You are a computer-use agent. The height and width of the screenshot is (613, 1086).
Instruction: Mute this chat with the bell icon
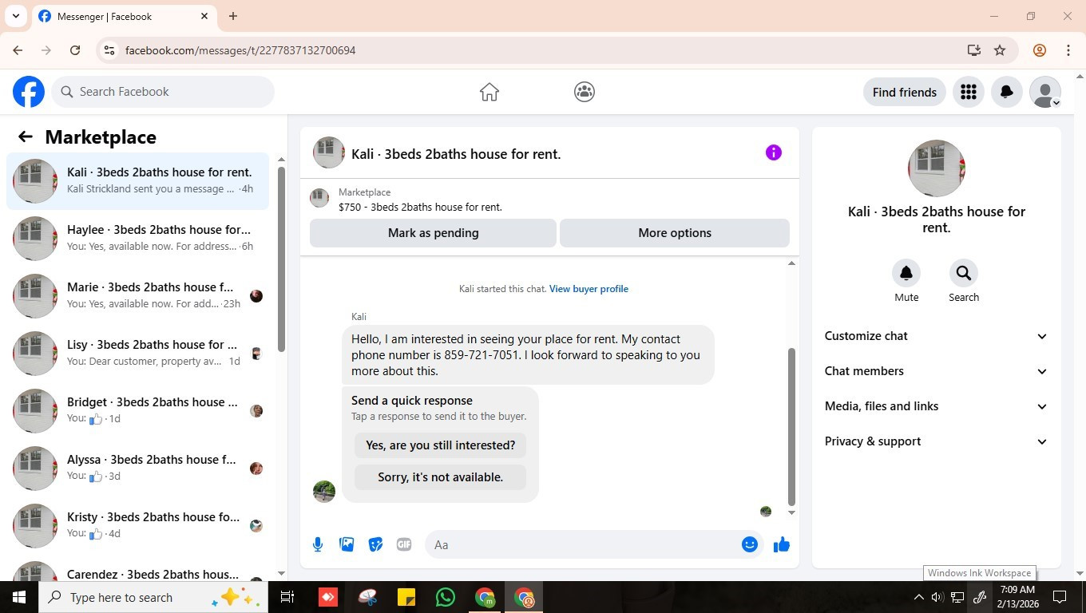click(906, 273)
